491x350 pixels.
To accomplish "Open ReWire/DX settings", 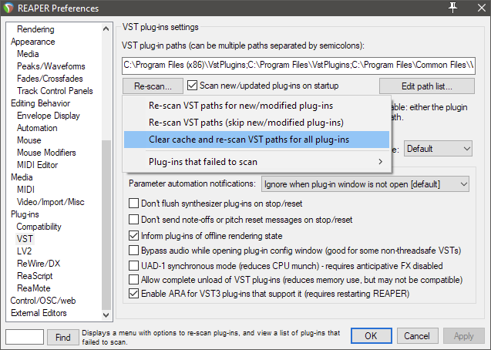I will pos(39,264).
